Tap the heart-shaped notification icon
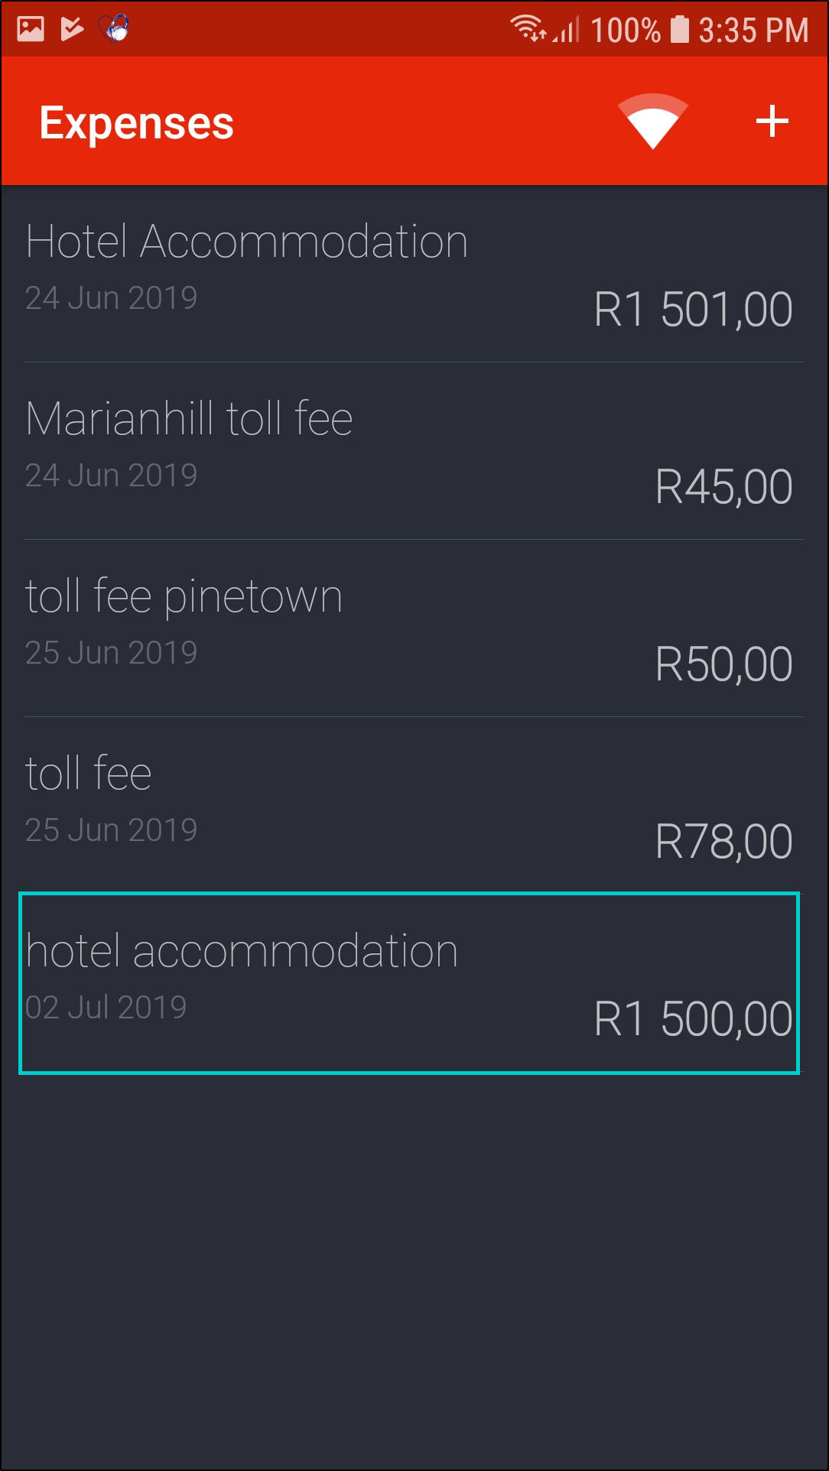Screen dimensions: 829x1471 click(x=114, y=29)
